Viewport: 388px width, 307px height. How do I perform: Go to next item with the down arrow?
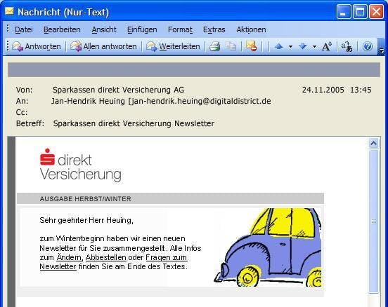[x=303, y=46]
